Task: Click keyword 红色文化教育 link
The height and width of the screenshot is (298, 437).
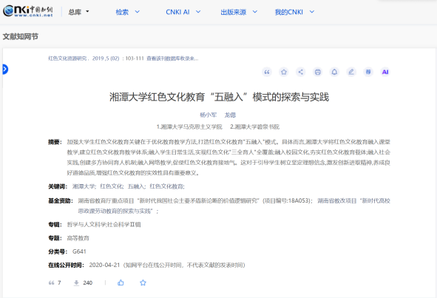Action: (166, 186)
